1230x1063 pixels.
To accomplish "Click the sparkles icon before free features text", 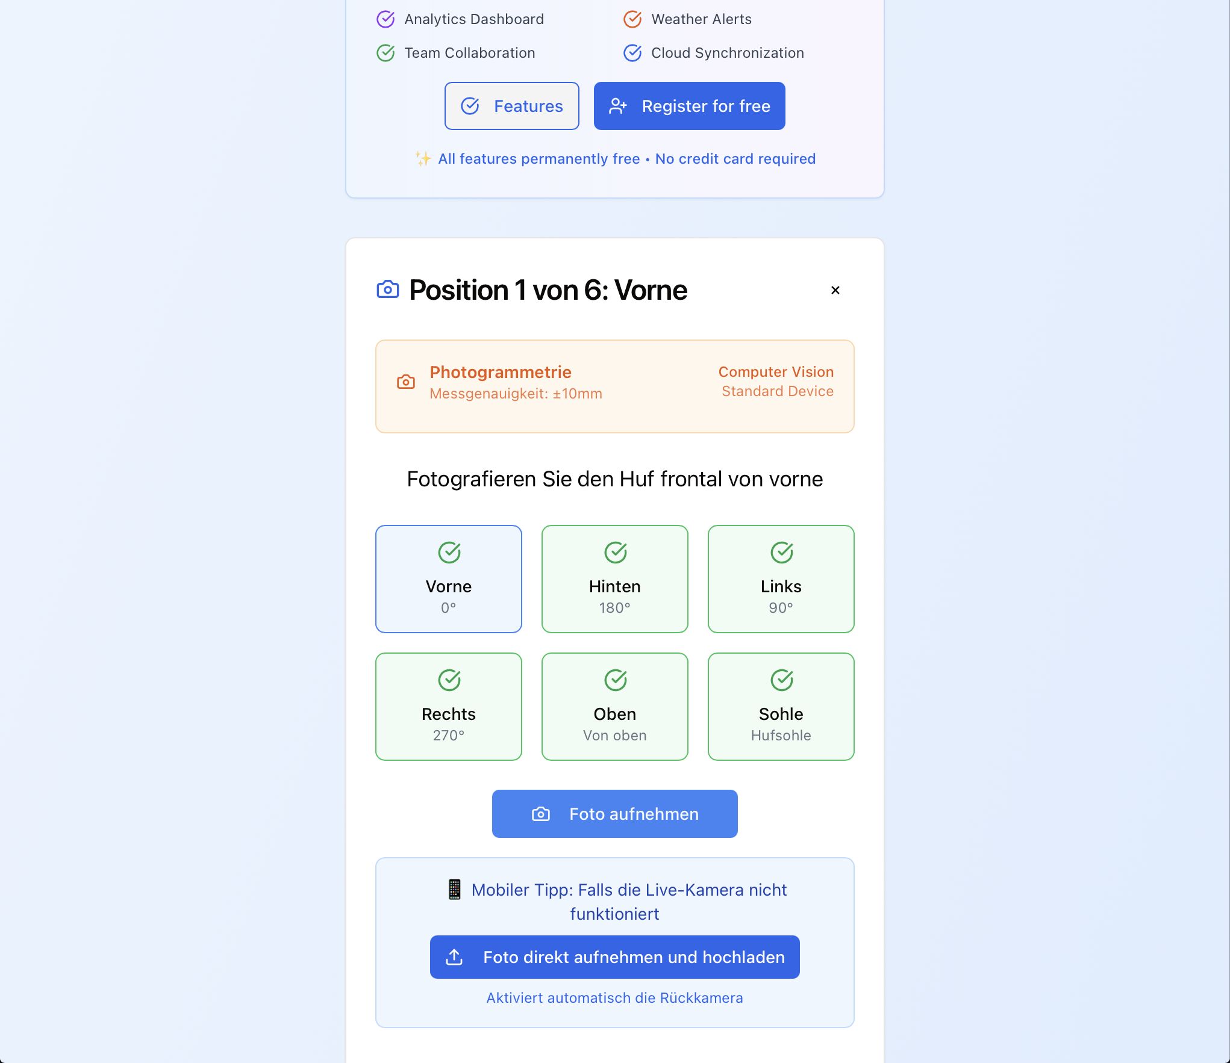I will 423,159.
